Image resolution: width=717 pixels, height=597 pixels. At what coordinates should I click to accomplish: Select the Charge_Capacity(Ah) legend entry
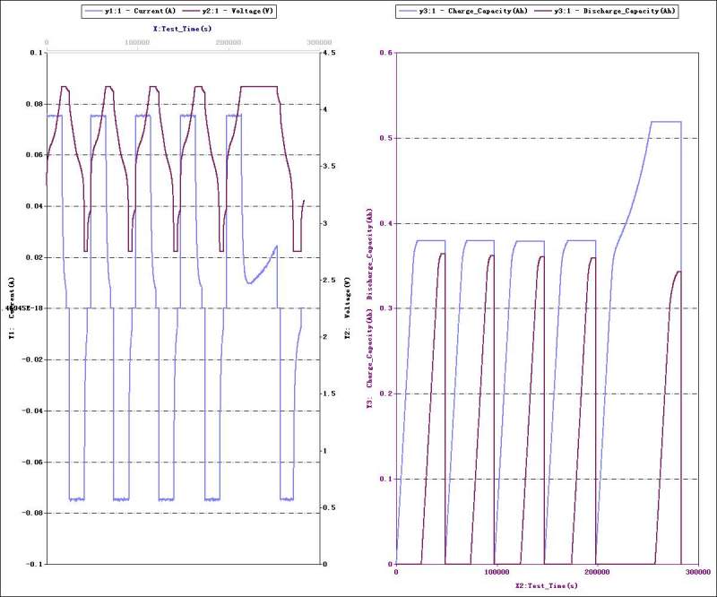coord(463,11)
